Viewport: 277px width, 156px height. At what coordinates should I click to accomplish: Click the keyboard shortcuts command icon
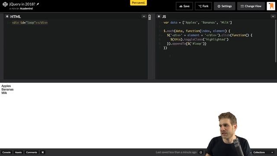[42, 152]
